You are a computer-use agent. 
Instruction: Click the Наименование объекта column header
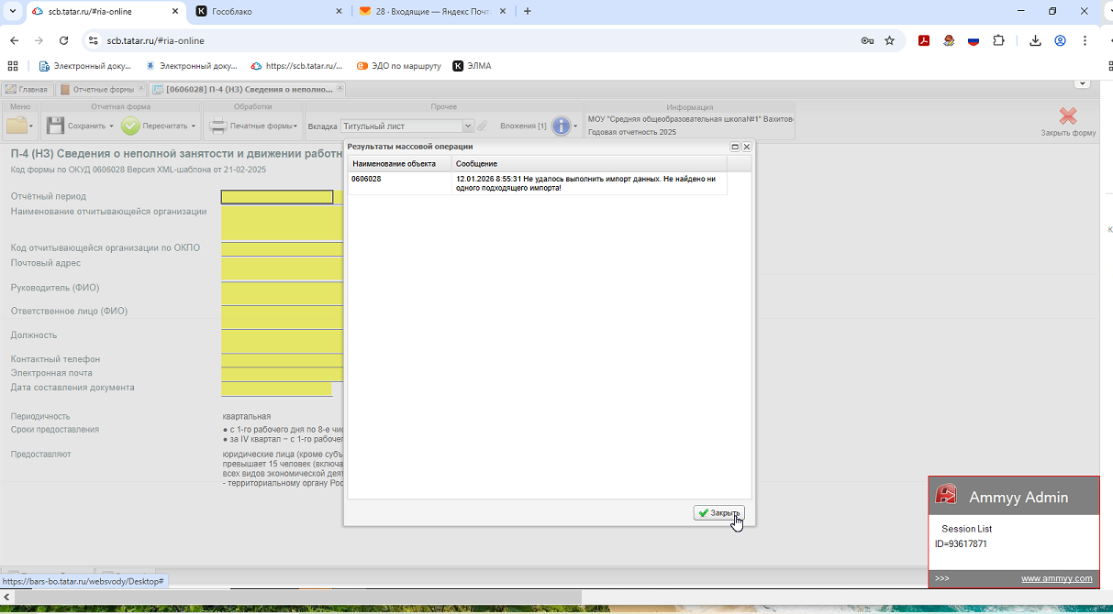pyautogui.click(x=399, y=163)
